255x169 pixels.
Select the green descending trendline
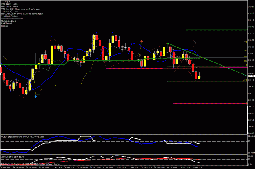207,59
